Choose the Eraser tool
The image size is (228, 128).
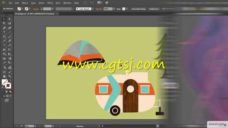[x=10, y=41]
